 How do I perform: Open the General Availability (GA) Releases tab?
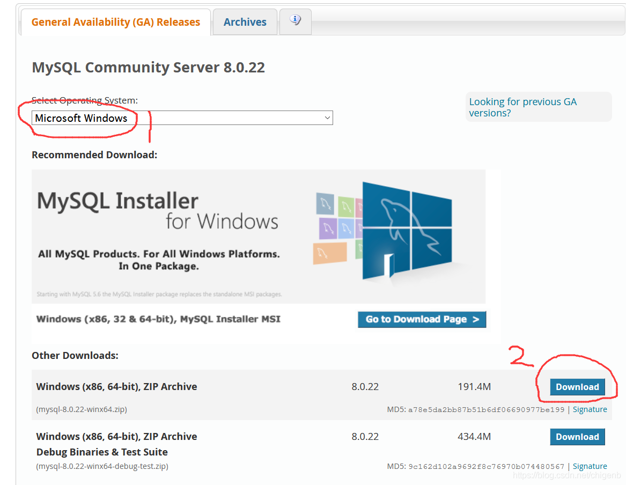pos(116,23)
